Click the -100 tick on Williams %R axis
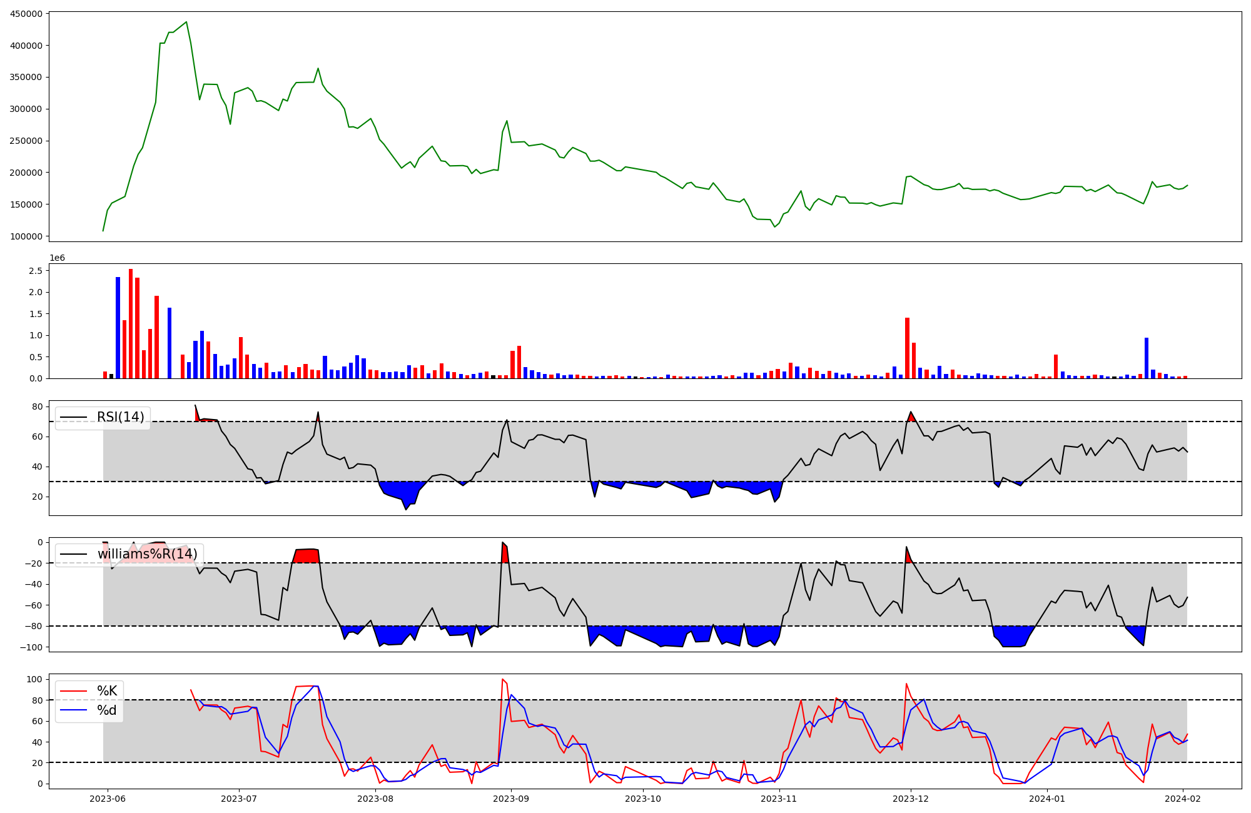 [30, 647]
